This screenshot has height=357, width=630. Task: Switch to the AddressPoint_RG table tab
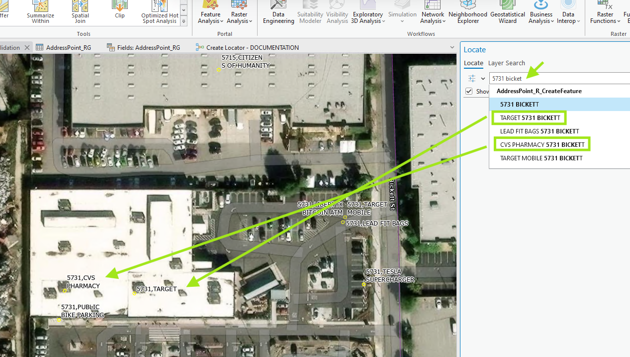point(64,48)
